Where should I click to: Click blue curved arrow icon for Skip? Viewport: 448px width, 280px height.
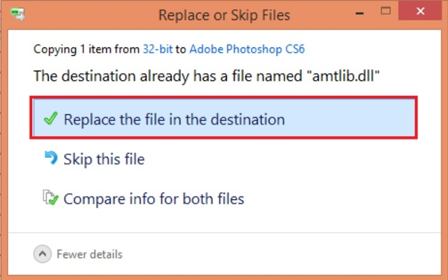pos(50,158)
